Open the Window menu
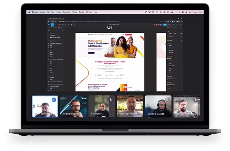Screen dimensions: 230x151 pyautogui.click(x=89, y=12)
